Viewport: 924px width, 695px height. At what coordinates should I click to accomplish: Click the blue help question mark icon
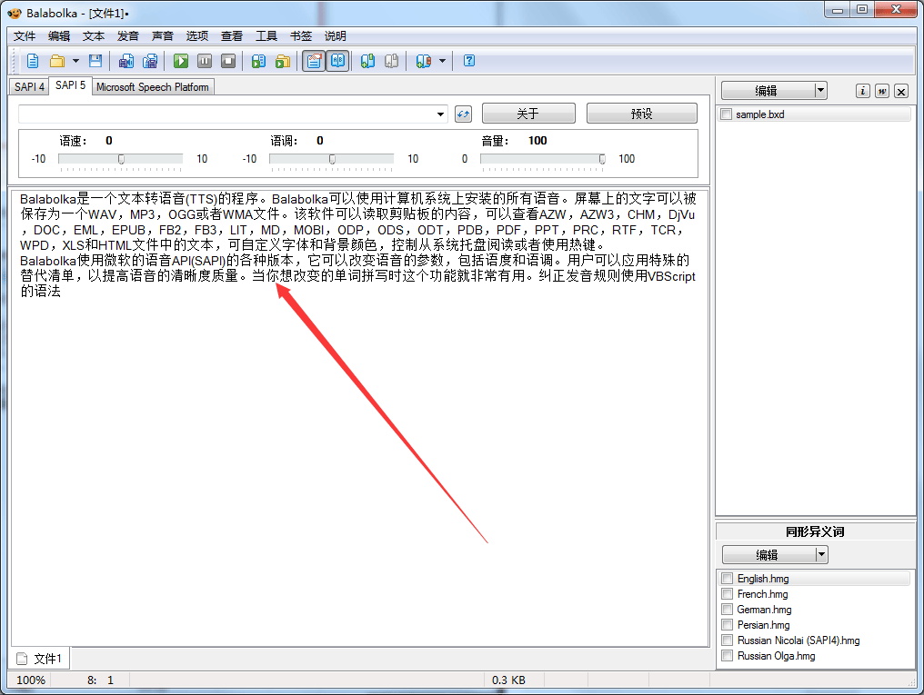pyautogui.click(x=469, y=61)
